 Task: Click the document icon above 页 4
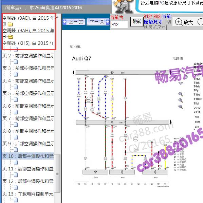pyautogui.click(x=16, y=74)
